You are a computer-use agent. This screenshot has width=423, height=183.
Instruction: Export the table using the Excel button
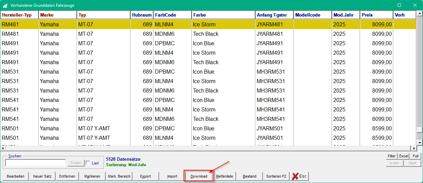403,156
